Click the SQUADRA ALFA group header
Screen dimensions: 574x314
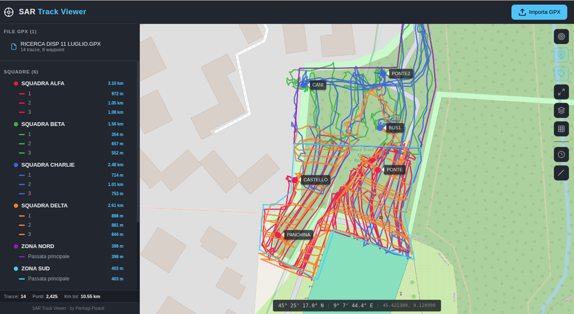coord(69,83)
